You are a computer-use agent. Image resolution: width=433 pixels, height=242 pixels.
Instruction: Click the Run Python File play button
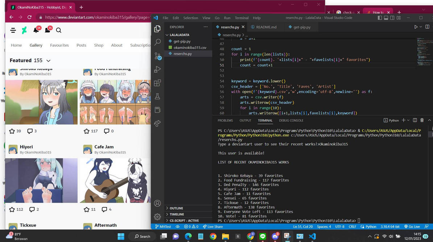[x=416, y=27]
